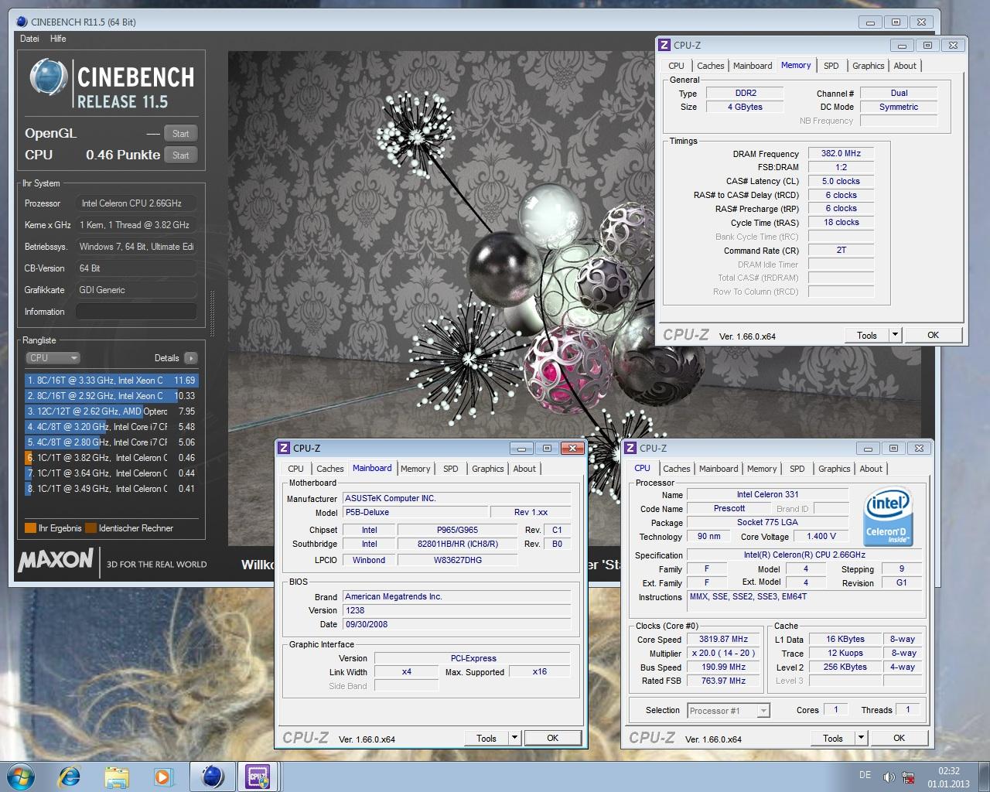The height and width of the screenshot is (792, 990).
Task: Close the Mainboard CPU-Z window
Action: click(x=572, y=448)
